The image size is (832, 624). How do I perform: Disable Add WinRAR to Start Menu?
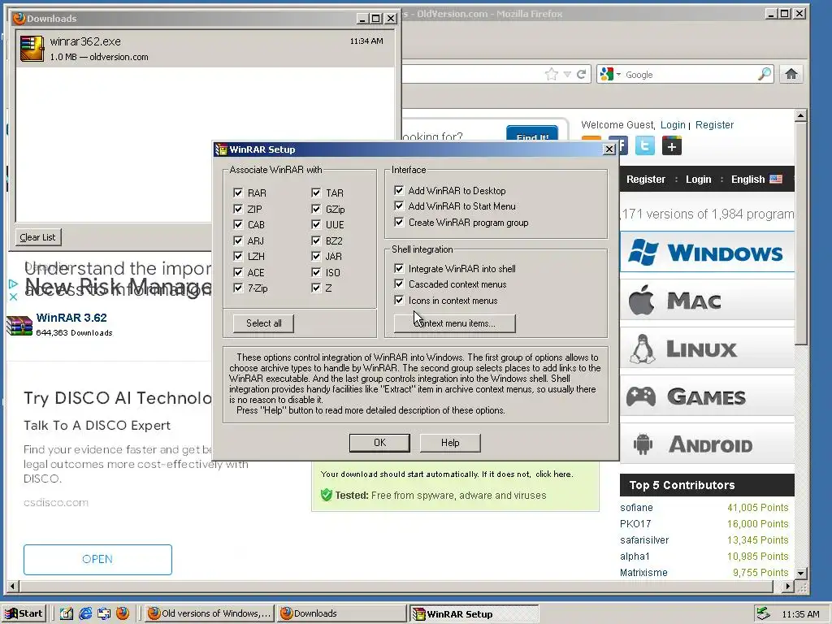click(x=399, y=206)
